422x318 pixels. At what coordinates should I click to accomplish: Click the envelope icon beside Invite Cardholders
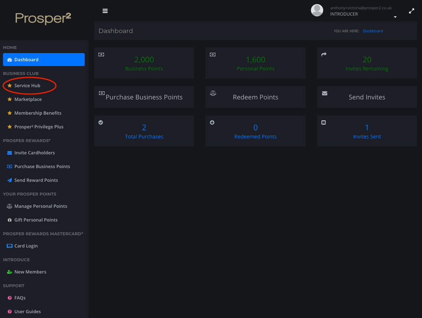9,153
